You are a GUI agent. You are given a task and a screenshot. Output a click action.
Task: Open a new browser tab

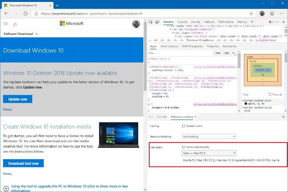[57, 5]
